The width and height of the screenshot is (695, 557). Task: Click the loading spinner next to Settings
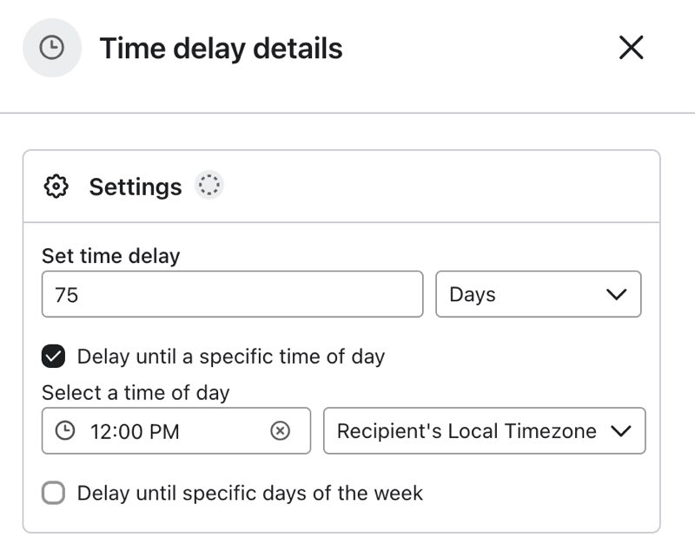coord(208,185)
